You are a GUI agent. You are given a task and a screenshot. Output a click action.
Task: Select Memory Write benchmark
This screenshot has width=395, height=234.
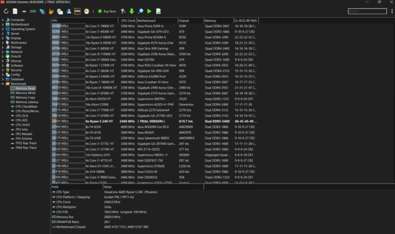point(26,93)
